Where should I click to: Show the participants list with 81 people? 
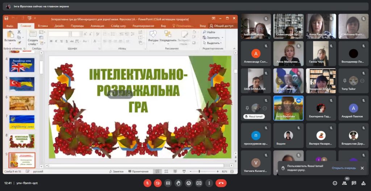344,183
